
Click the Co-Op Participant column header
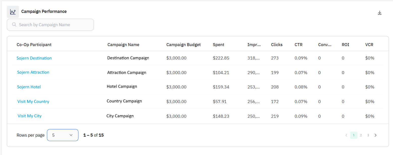tap(34, 45)
